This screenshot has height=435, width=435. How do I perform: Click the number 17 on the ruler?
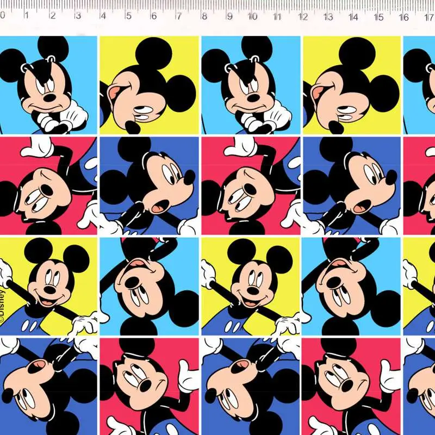click(429, 16)
